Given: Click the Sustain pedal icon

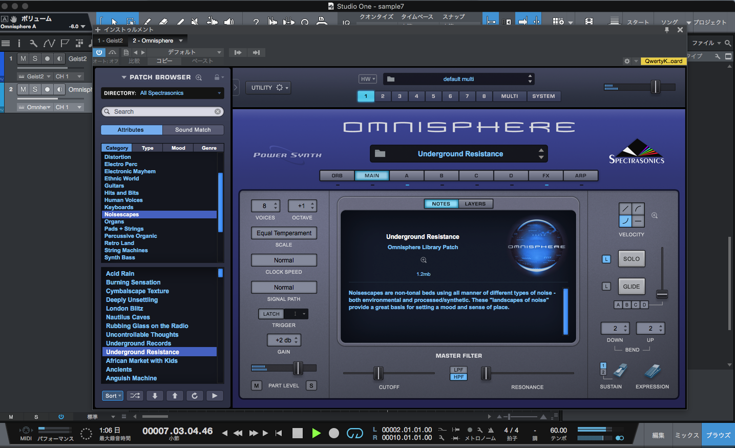Looking at the screenshot, I should click(x=620, y=371).
